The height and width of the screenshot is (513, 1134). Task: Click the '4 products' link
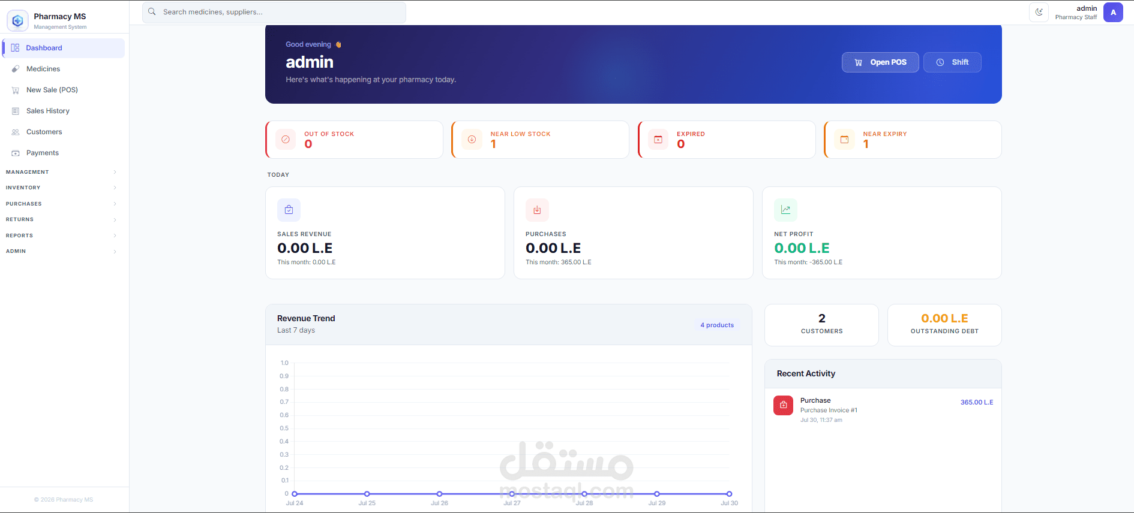(717, 325)
